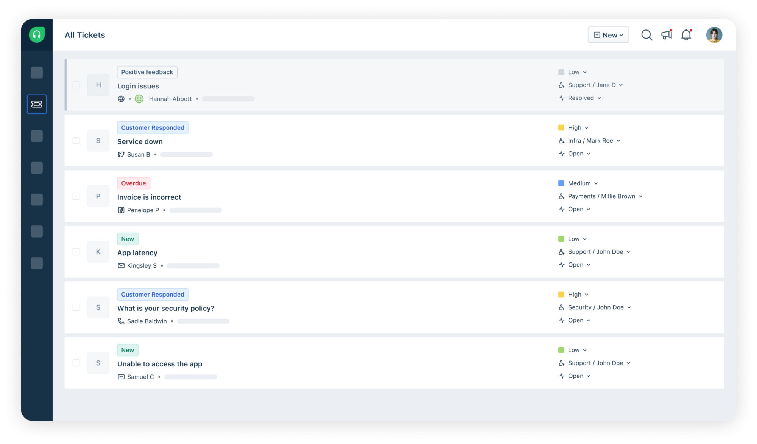Viewport: 757px width, 444px height.
Task: Click the green headset app logo
Action: click(x=37, y=34)
